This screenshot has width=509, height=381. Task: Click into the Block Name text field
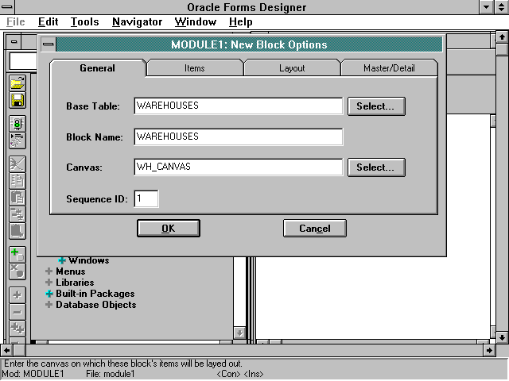pyautogui.click(x=238, y=137)
